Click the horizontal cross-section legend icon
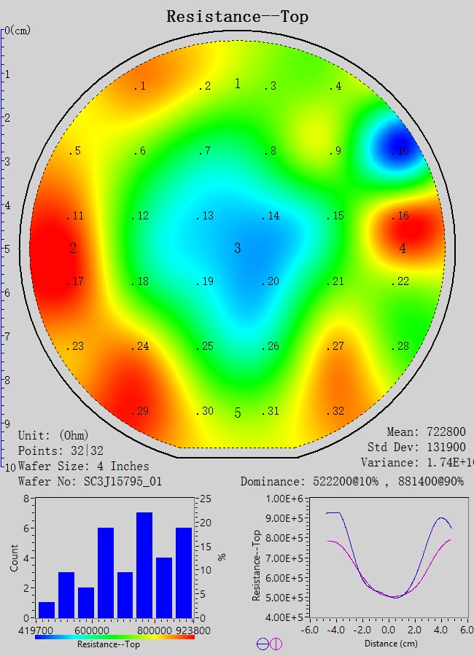Screen dimensions: 474x656 tap(263, 644)
